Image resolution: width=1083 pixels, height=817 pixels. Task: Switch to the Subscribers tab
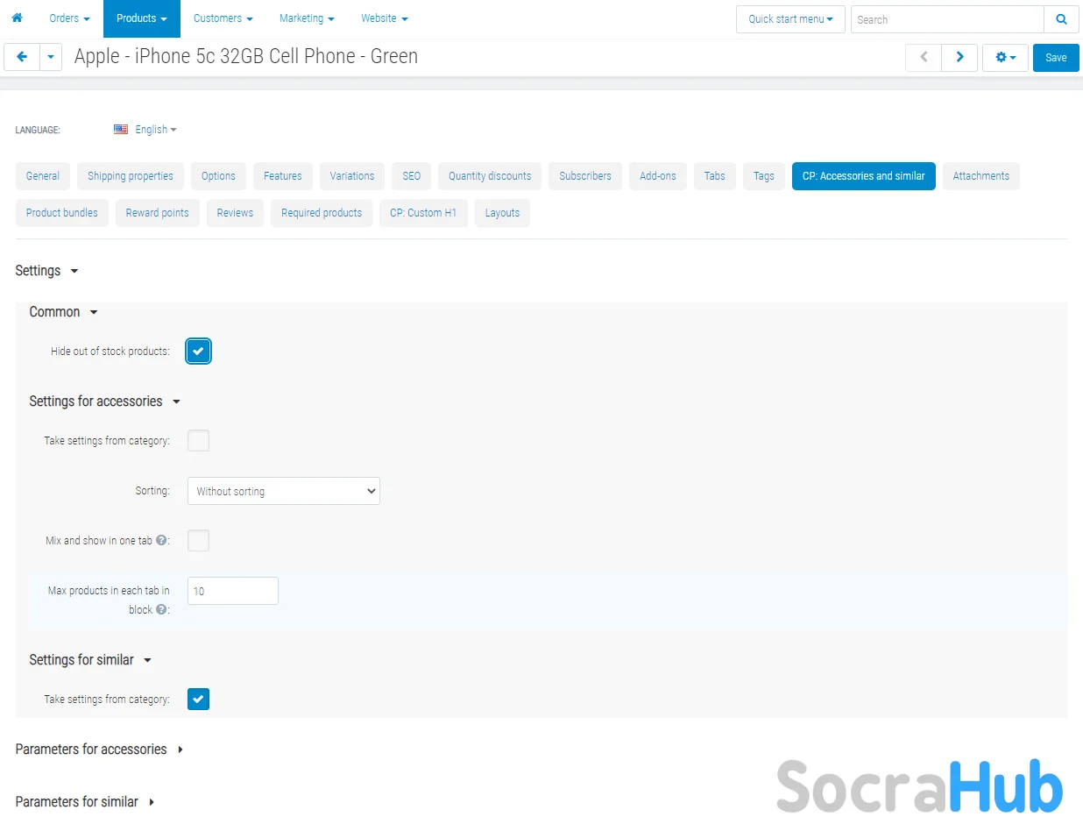[x=585, y=176]
